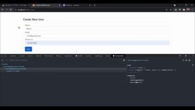This screenshot has width=195, height=110.
Task: Open the Application DevTools tab
Action: (x=68, y=56)
